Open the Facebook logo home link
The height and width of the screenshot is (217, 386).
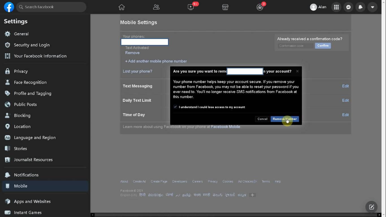pyautogui.click(x=9, y=7)
